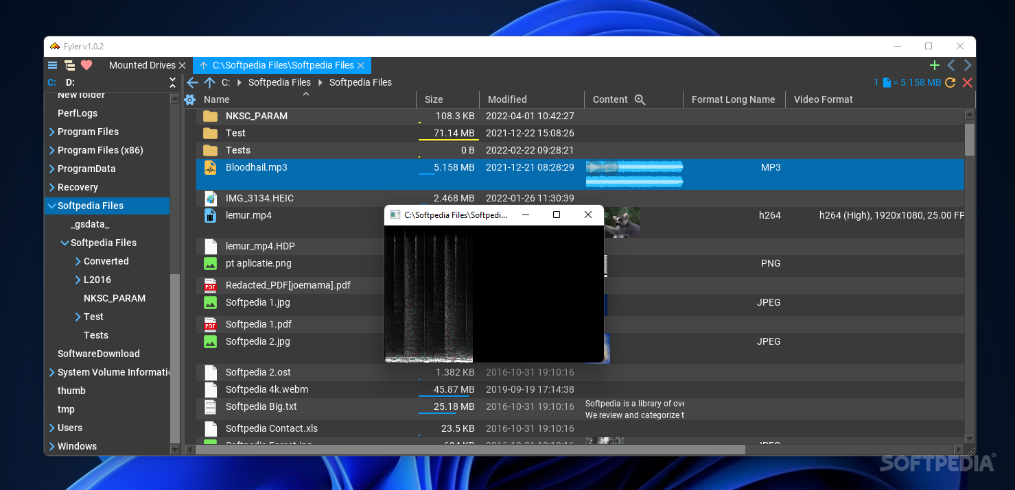This screenshot has width=1015, height=490.
Task: Close the Mounted Drives tab
Action: click(x=182, y=65)
